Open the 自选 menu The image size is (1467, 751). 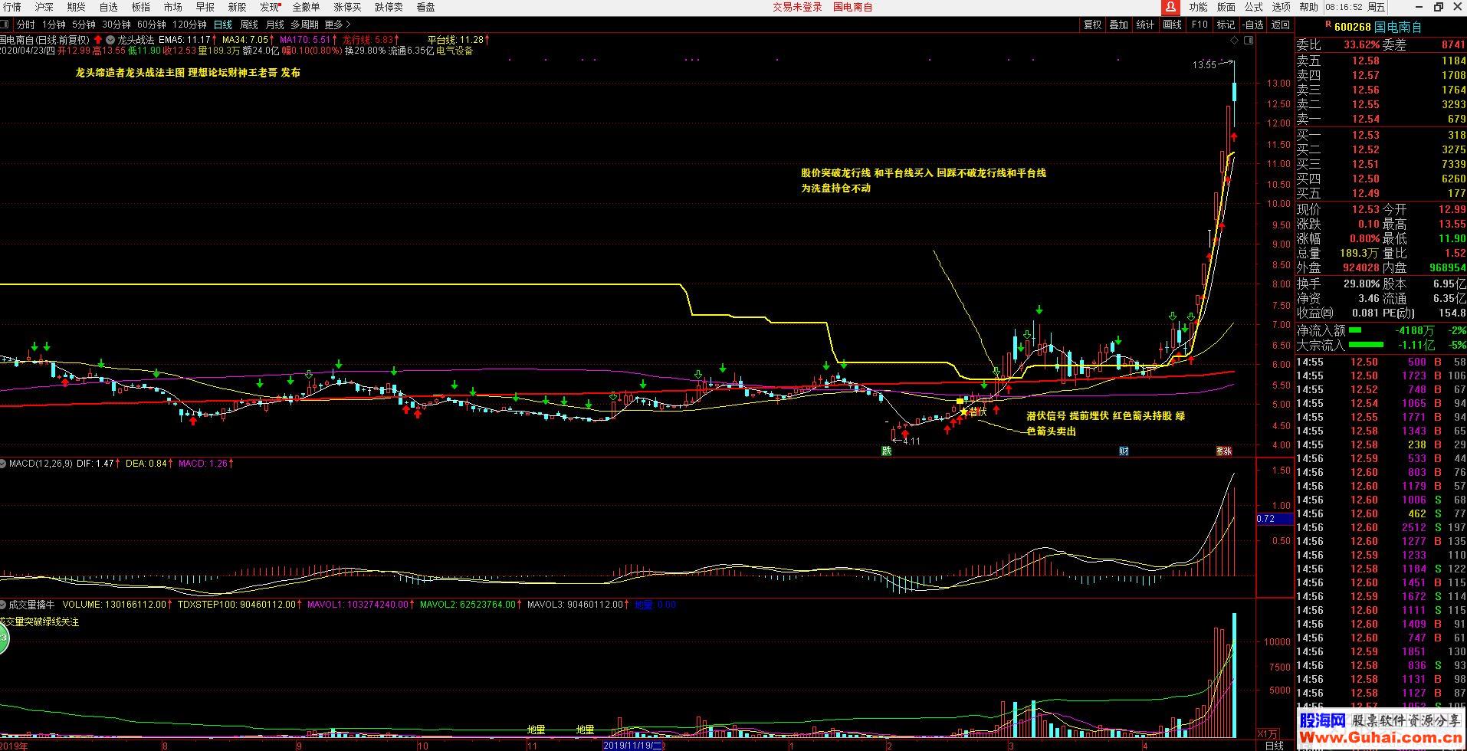tap(109, 7)
